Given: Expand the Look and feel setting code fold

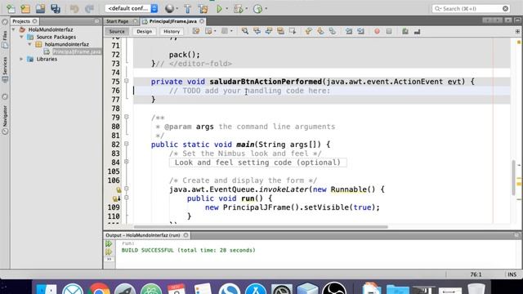Looking at the screenshot, I should click(127, 162).
